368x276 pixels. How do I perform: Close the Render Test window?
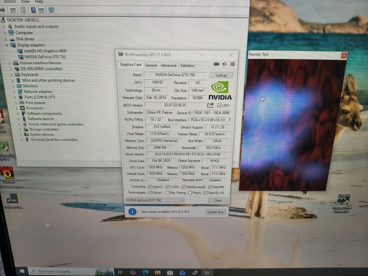pyautogui.click(x=344, y=55)
